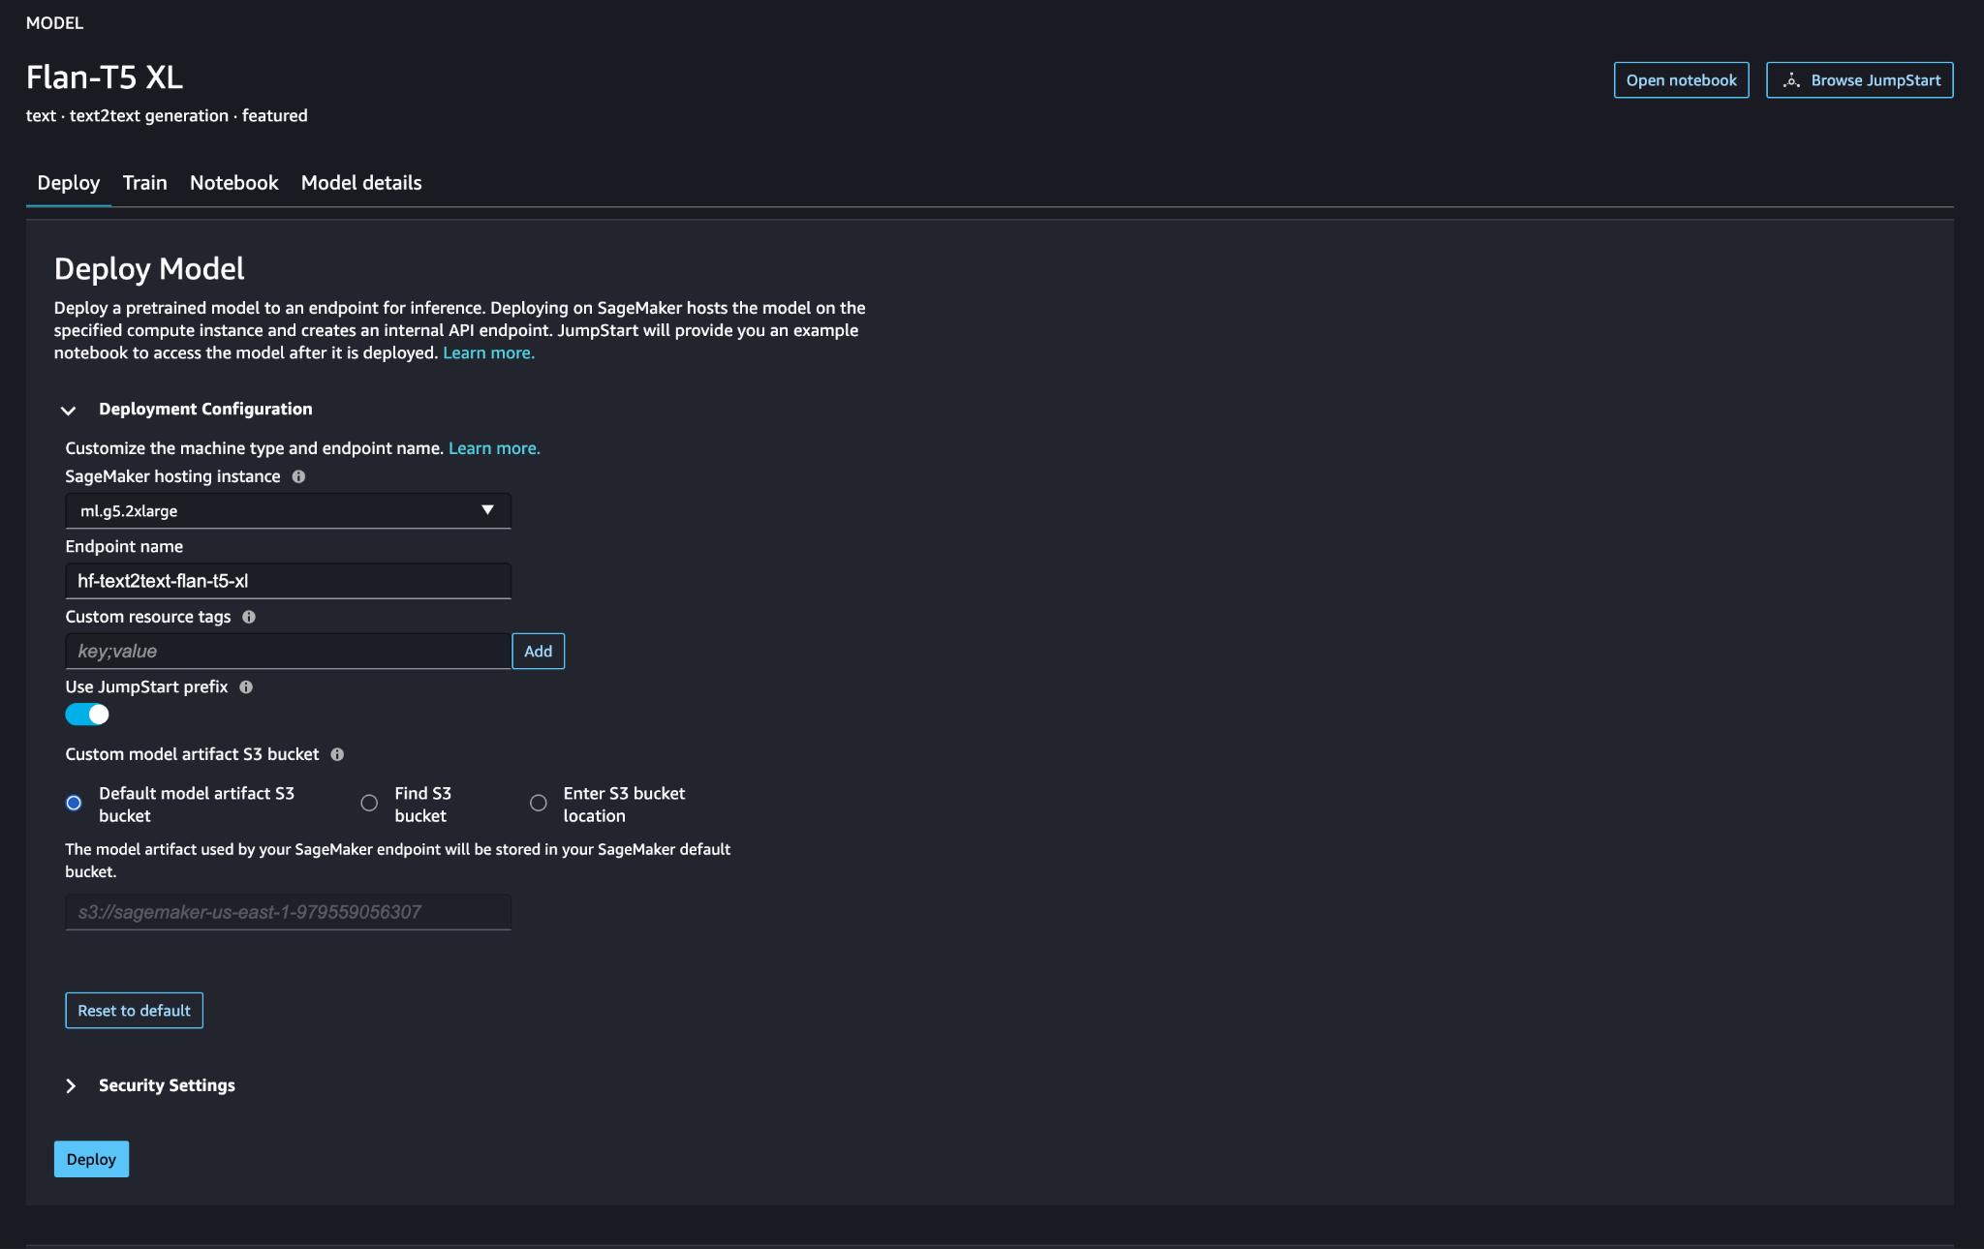Click info icon next to Custom resource tags
The height and width of the screenshot is (1249, 1984).
pyautogui.click(x=249, y=617)
